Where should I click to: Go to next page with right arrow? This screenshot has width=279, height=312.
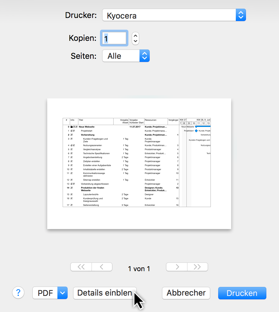pos(177,267)
